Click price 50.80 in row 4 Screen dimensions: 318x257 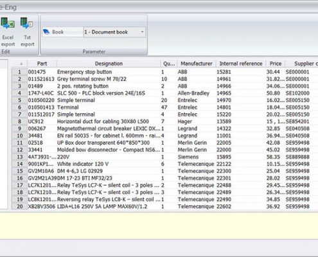pos(273,93)
